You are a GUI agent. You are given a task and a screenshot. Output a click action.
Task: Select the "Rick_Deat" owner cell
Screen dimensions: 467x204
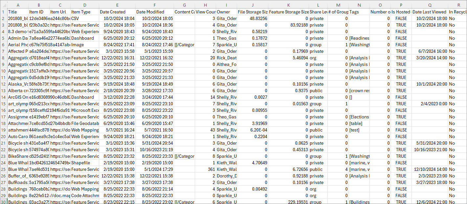pos(226,58)
